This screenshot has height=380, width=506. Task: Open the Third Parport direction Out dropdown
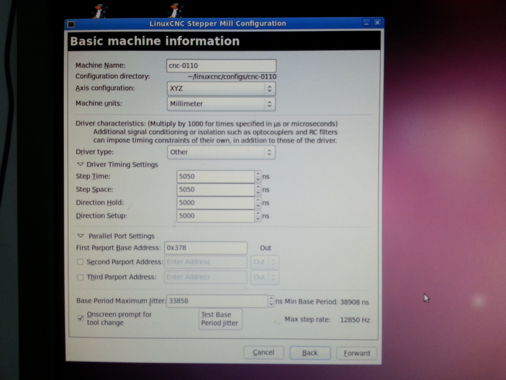(265, 278)
